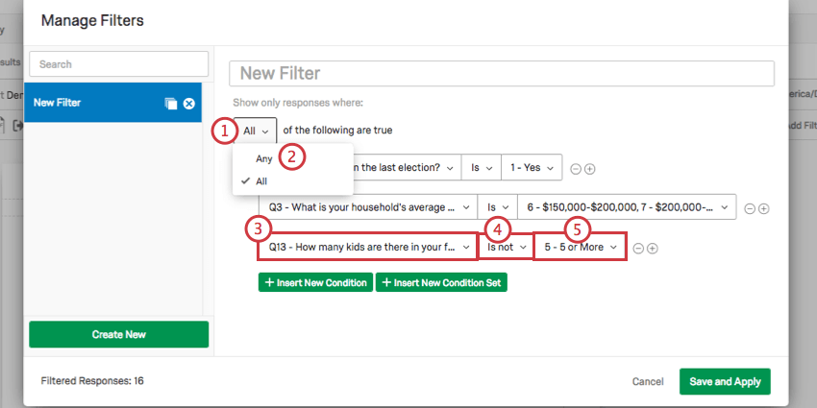Click Insert New Condition button

tap(316, 282)
